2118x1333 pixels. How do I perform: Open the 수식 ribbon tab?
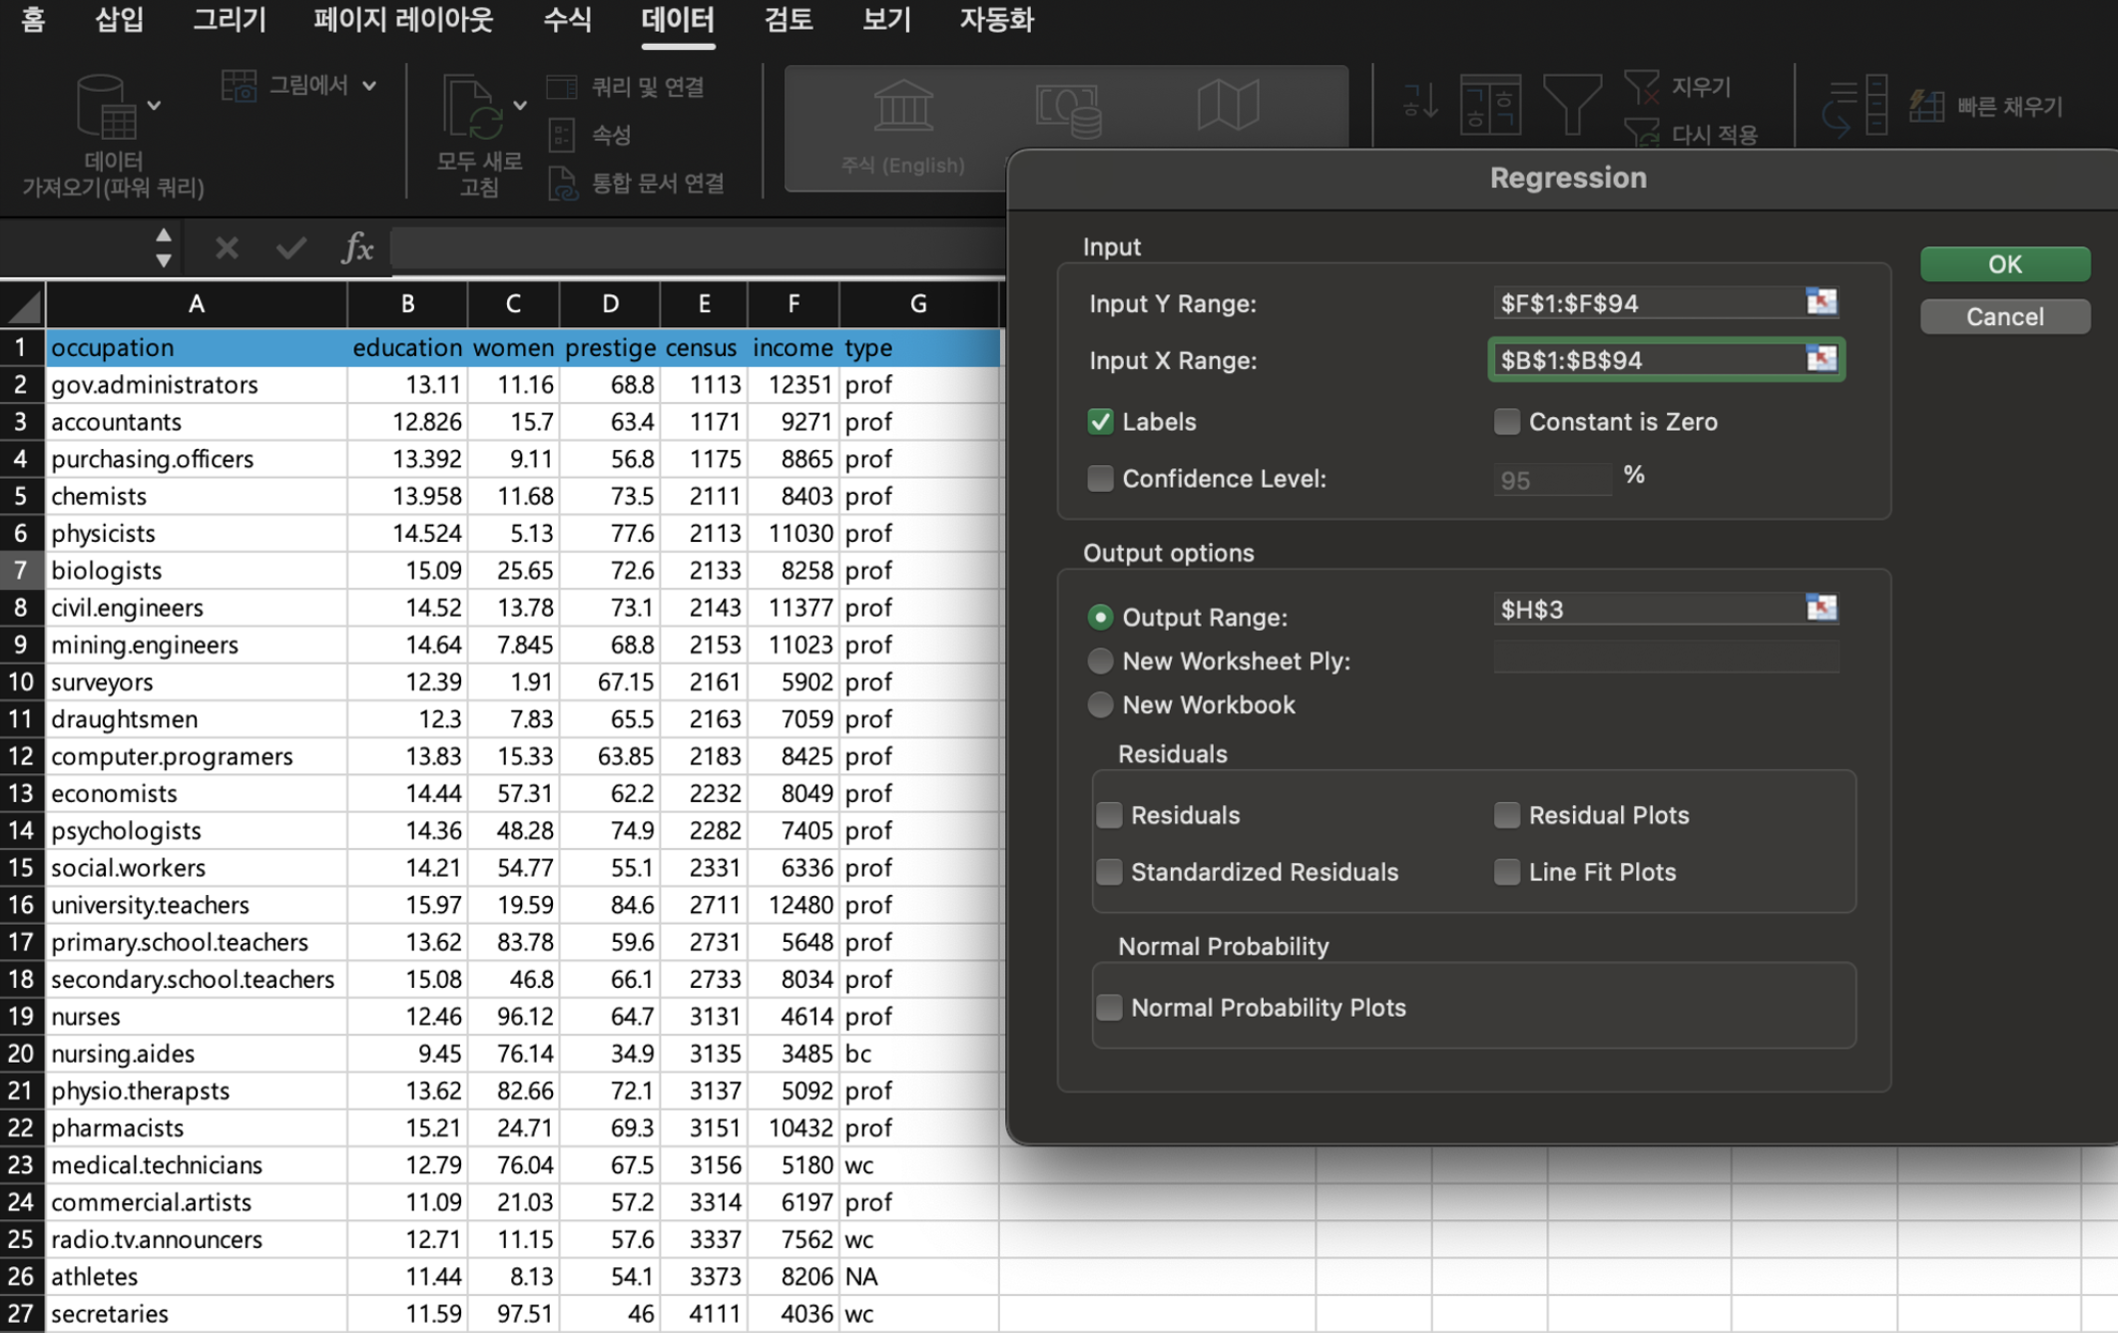coord(567,20)
